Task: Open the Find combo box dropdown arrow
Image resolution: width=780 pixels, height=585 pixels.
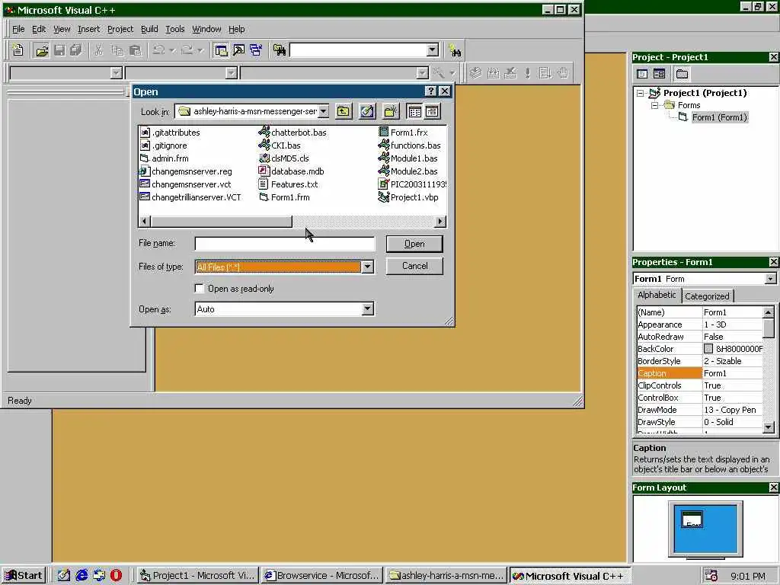Action: click(x=433, y=50)
